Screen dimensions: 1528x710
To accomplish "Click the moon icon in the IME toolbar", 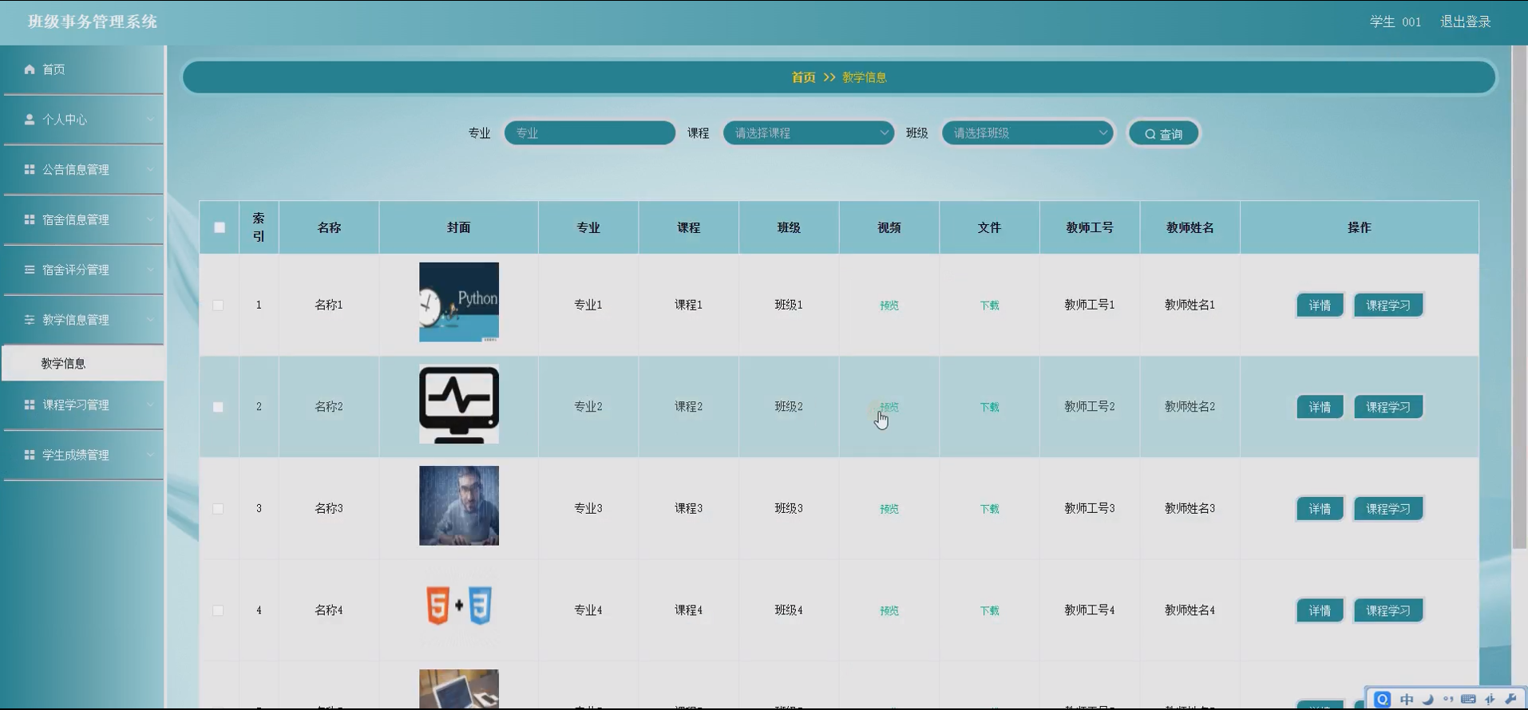I will point(1427,700).
